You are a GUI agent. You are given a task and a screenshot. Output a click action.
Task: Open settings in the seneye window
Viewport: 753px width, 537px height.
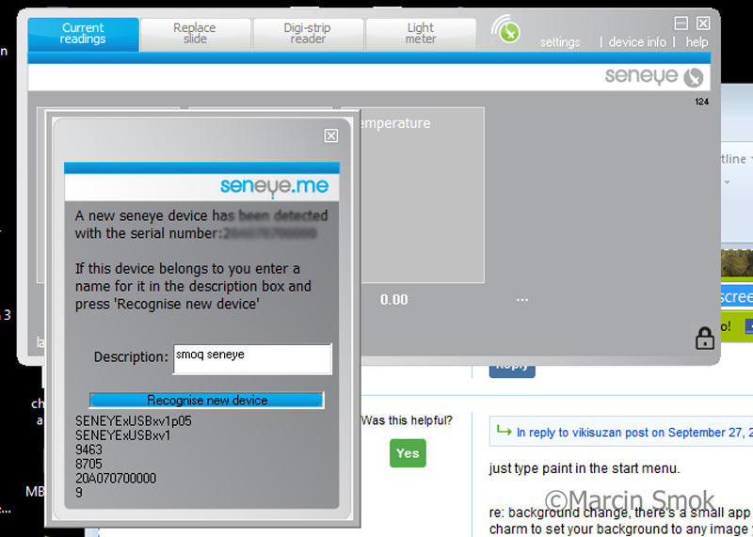560,42
